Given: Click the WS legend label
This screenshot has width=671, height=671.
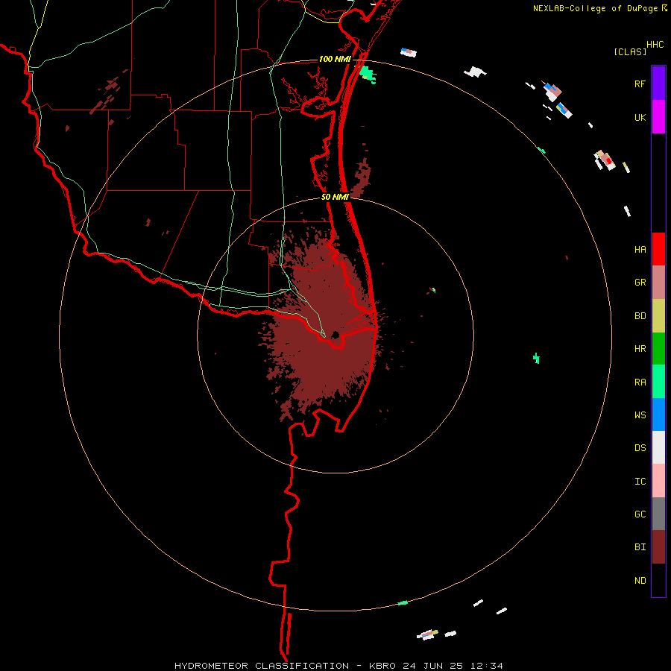Looking at the screenshot, I should click(x=640, y=415).
